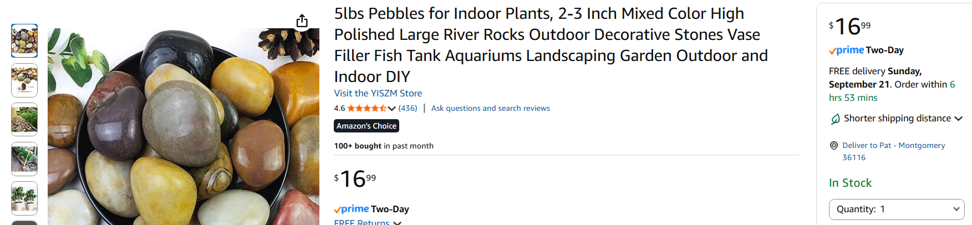Click the main pebbles product image

[x=183, y=127]
